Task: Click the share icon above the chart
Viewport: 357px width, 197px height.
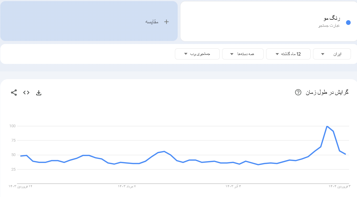Action: pyautogui.click(x=14, y=93)
